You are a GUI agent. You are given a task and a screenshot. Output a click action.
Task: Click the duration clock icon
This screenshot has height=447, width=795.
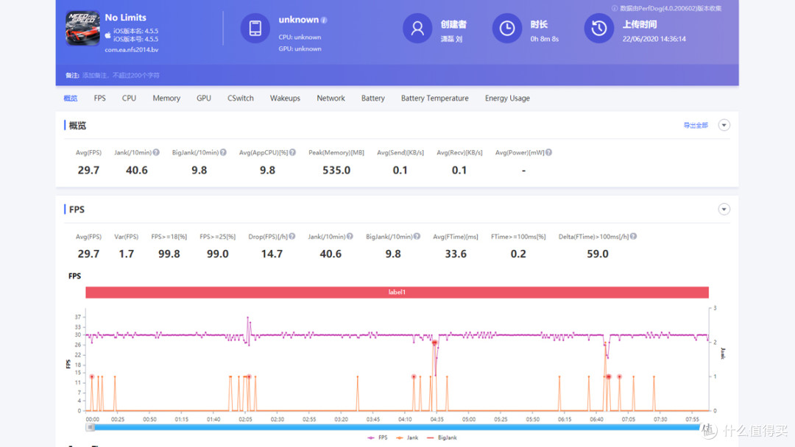(507, 29)
